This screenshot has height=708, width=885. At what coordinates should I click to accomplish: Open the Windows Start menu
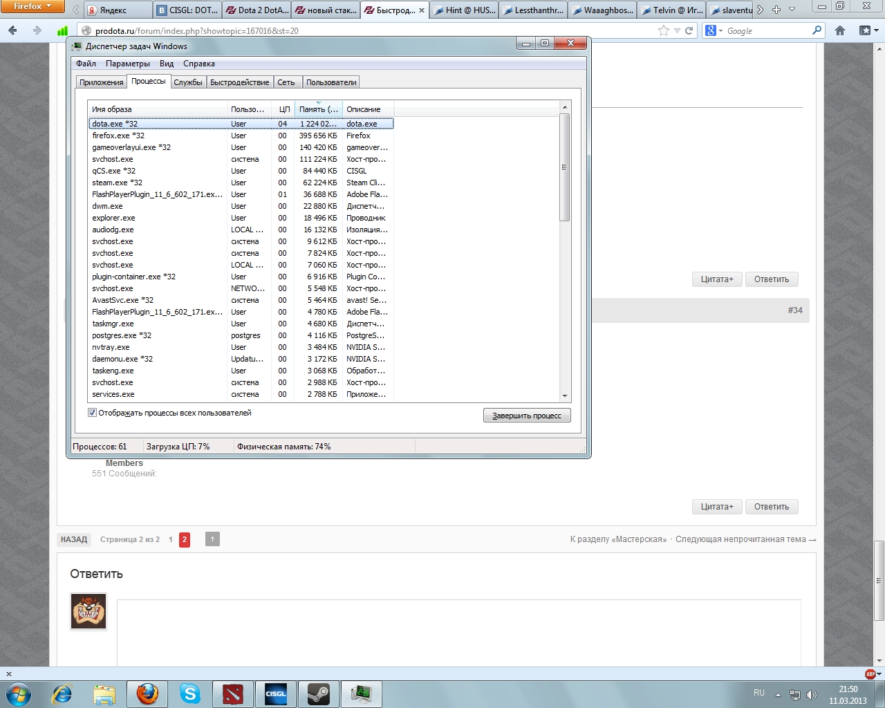tap(19, 693)
